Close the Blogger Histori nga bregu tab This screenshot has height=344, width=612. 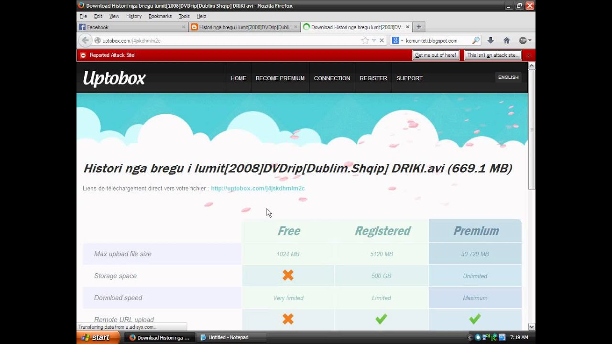(296, 27)
